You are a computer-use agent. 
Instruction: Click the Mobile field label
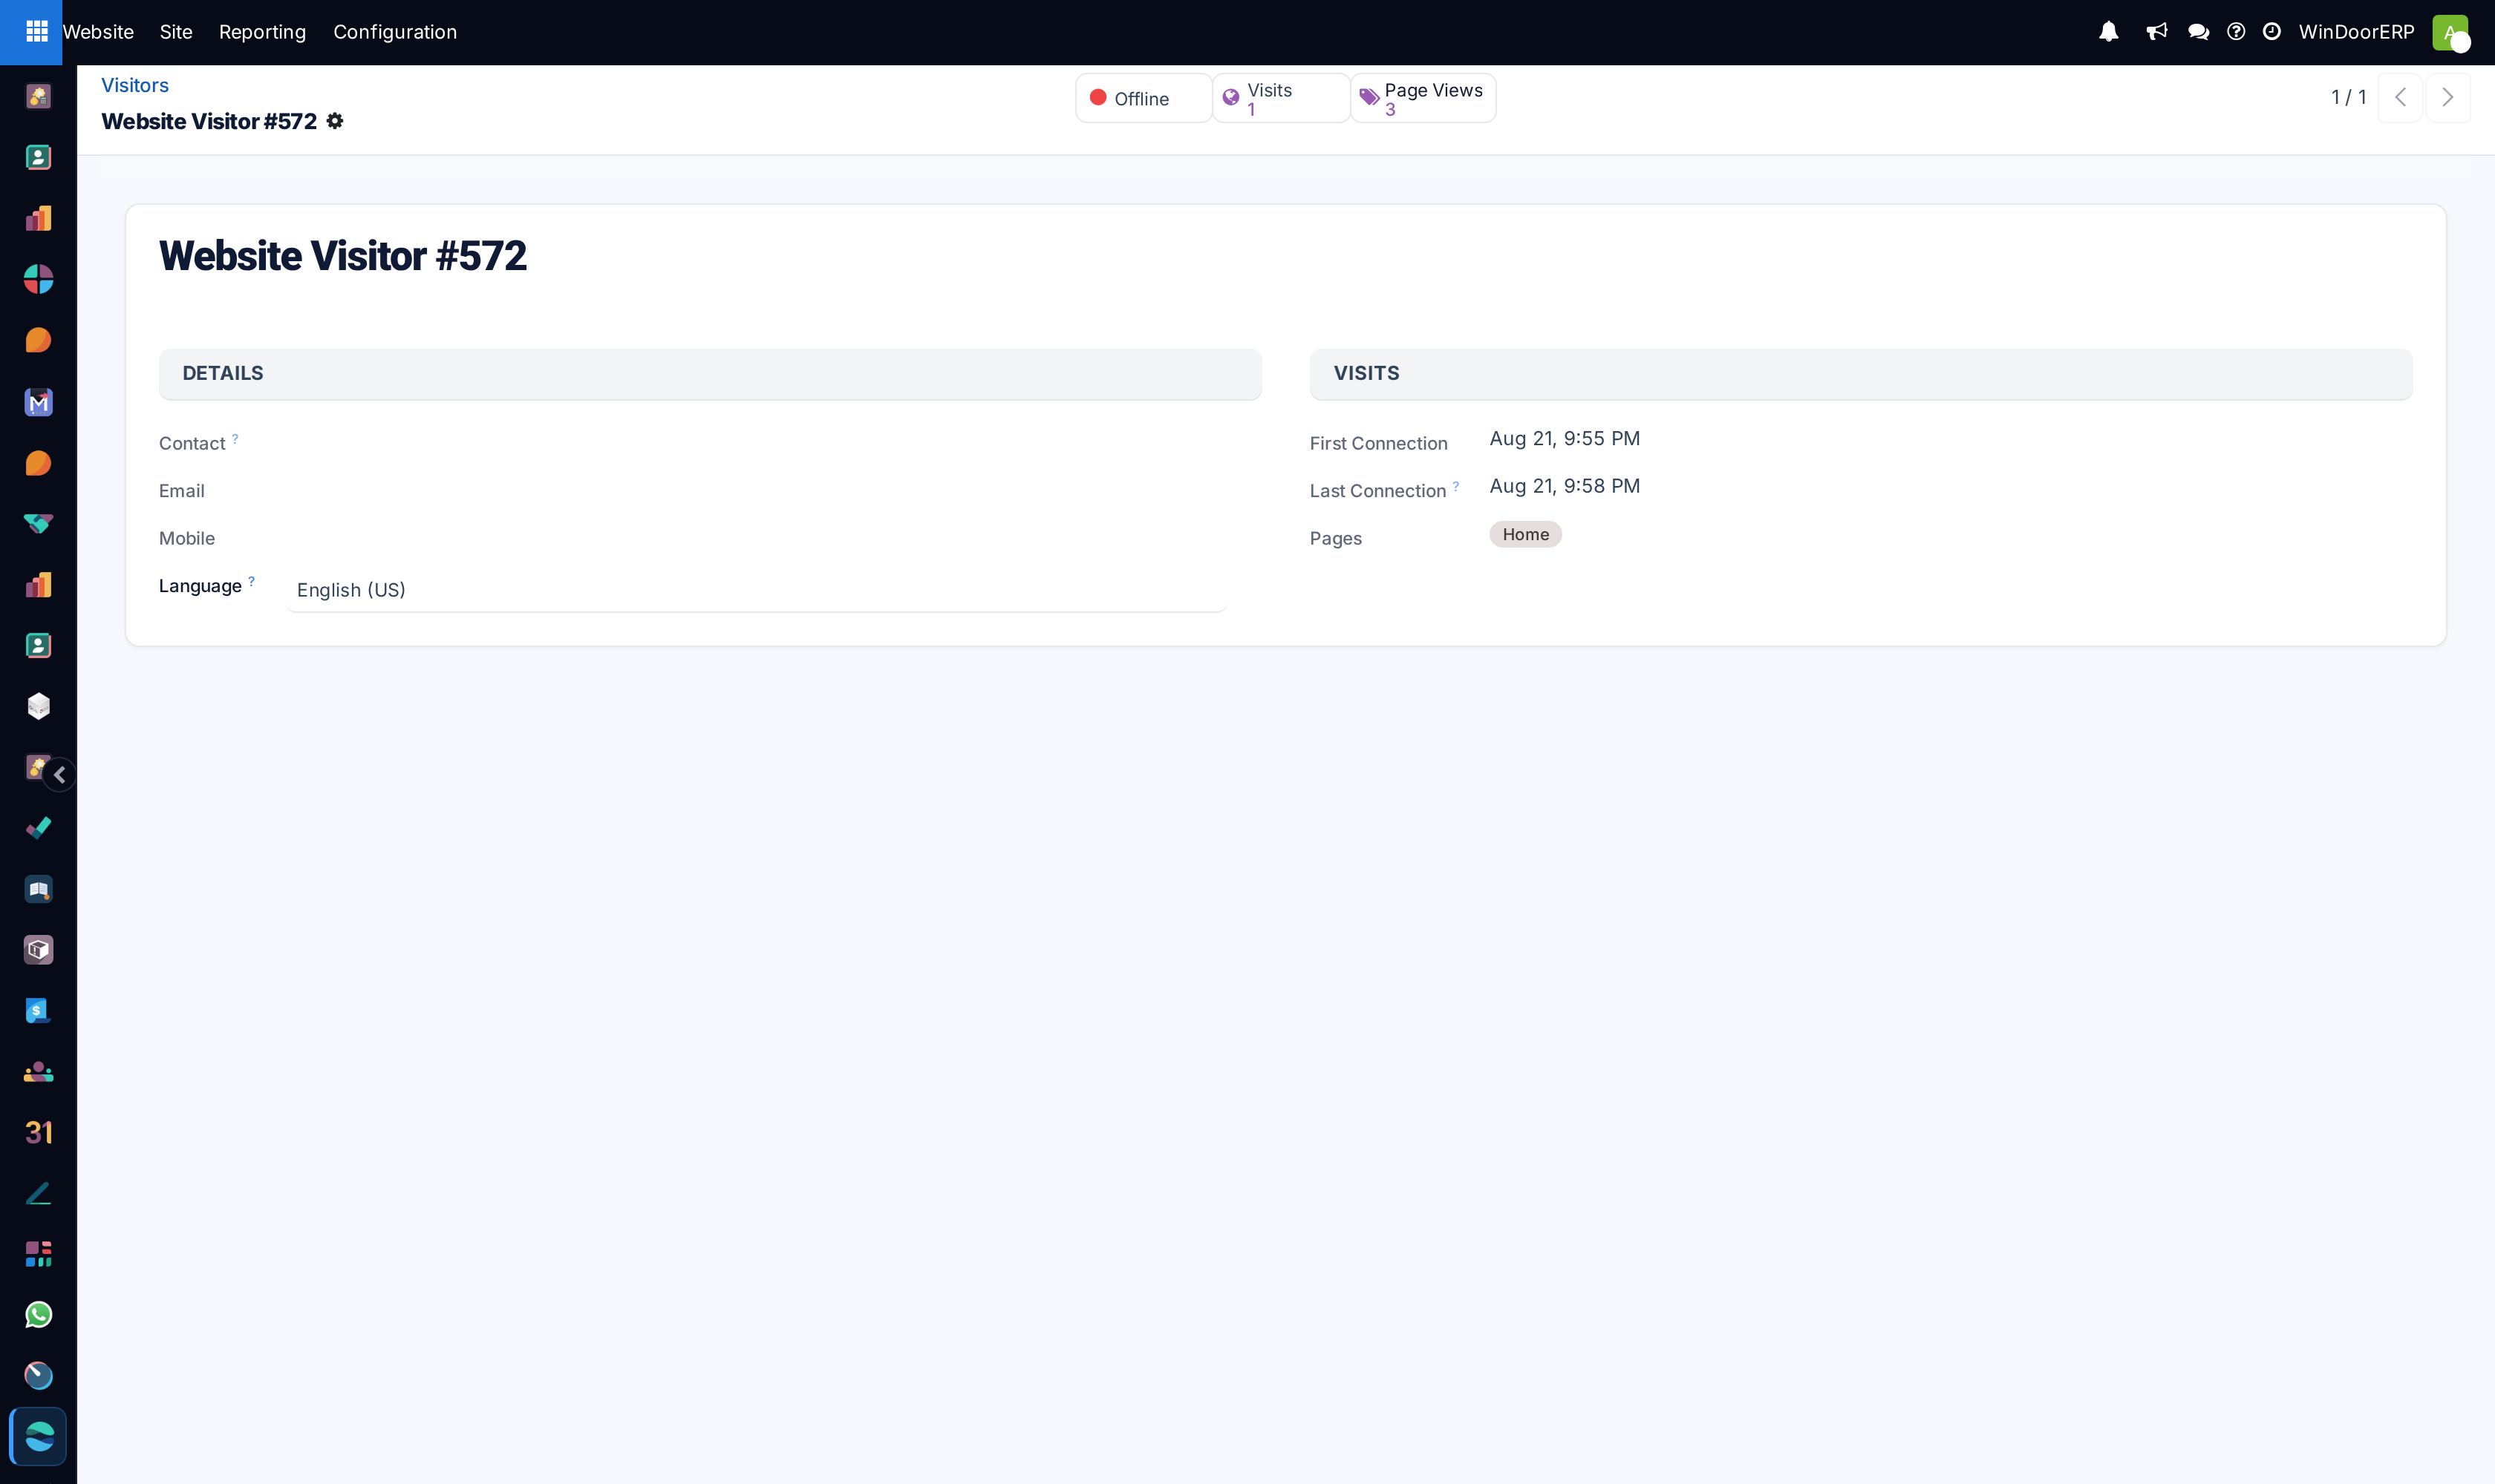[x=186, y=538]
